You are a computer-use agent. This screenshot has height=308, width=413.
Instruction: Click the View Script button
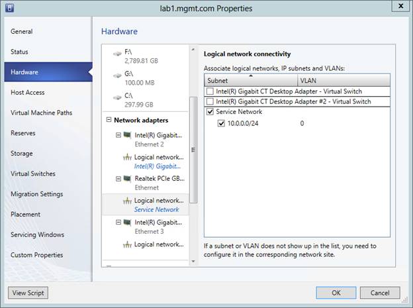coord(28,293)
